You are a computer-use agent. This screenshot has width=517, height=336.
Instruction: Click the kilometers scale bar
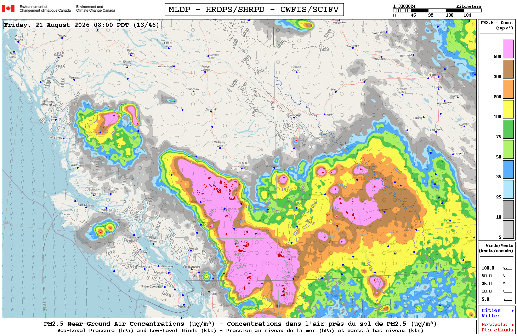pyautogui.click(x=437, y=11)
